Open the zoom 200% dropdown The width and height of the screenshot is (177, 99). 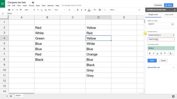point(28,10)
